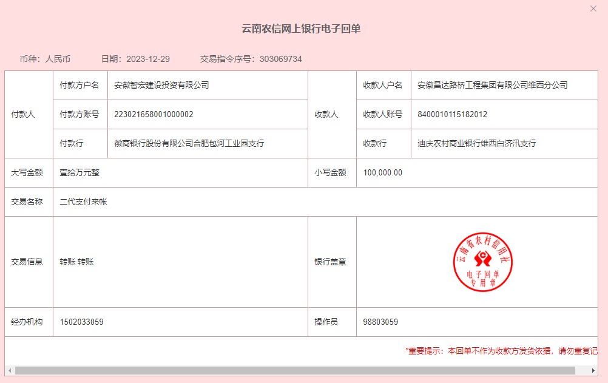Click payer account number 223021658001000002
The height and width of the screenshot is (383, 608).
pyautogui.click(x=154, y=115)
